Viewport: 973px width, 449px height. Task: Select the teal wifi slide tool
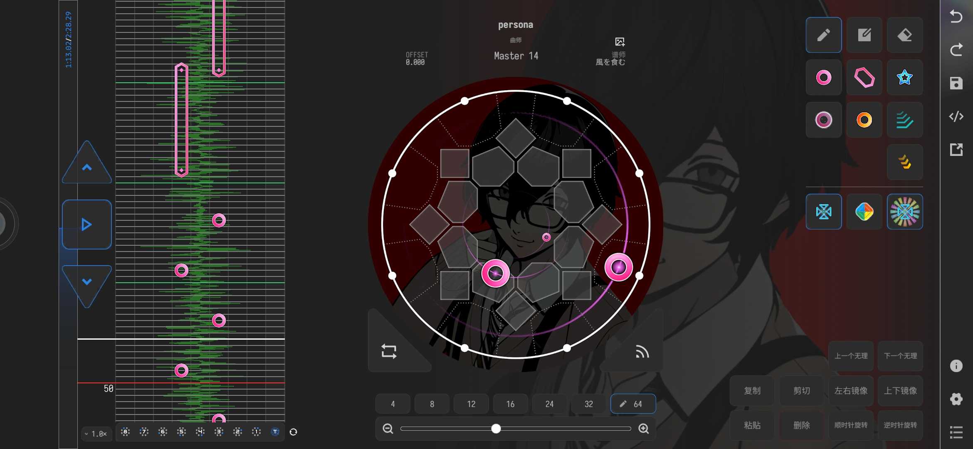(x=905, y=120)
